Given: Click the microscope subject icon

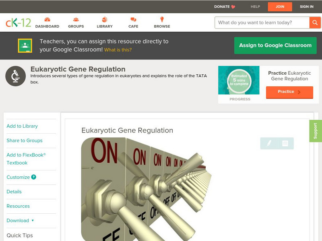Looking at the screenshot, I should (x=15, y=76).
